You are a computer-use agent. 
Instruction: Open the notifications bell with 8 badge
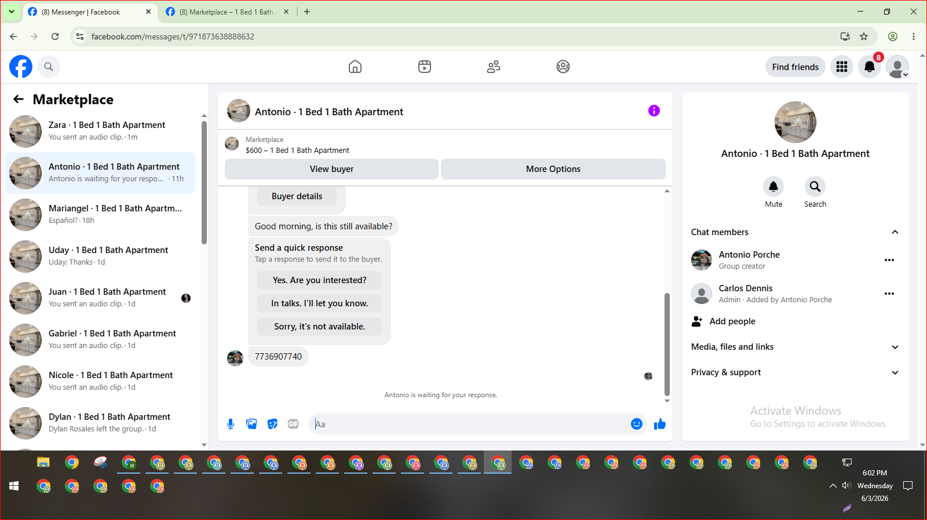coord(870,67)
